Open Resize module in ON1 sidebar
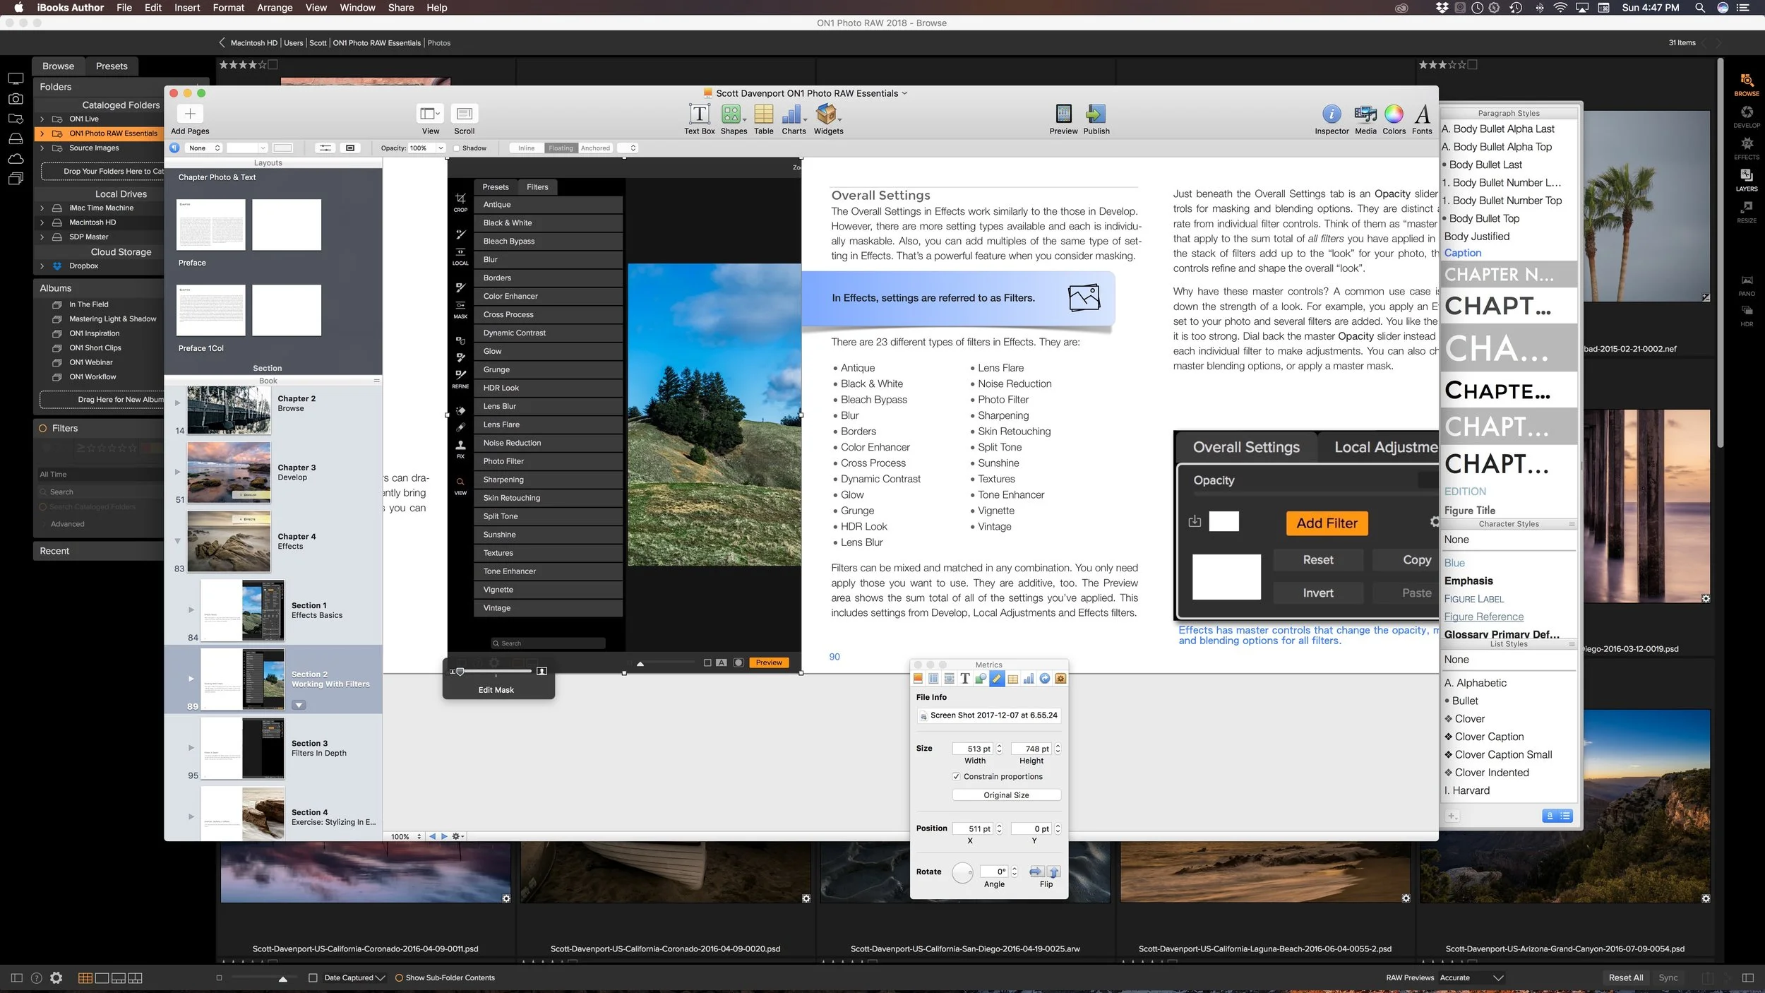 pyautogui.click(x=1746, y=212)
